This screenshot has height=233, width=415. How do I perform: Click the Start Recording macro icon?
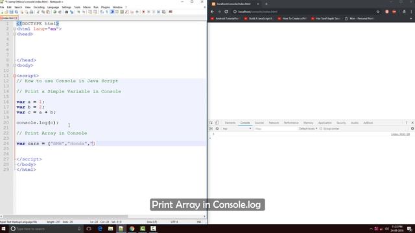(x=144, y=12)
